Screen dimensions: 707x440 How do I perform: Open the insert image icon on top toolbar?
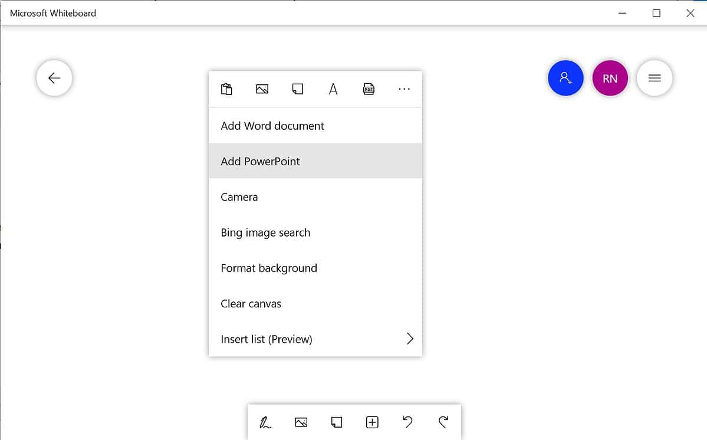point(262,88)
